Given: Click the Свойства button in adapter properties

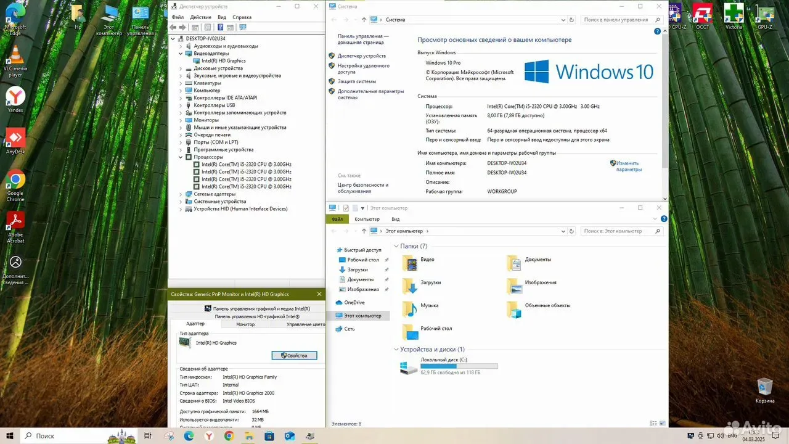Looking at the screenshot, I should (294, 355).
